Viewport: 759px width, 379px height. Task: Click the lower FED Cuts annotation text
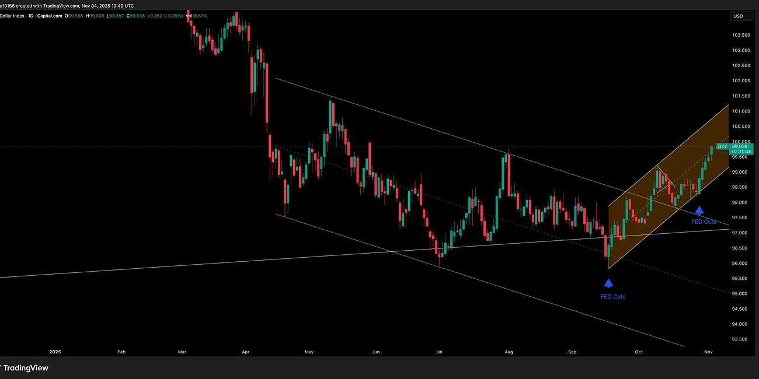pos(612,296)
